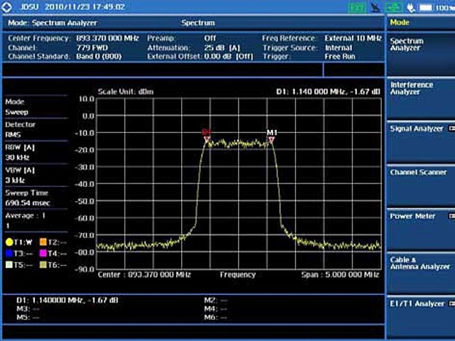Click the M6 entry in marker table
The width and height of the screenshot is (455, 341).
coord(216,318)
